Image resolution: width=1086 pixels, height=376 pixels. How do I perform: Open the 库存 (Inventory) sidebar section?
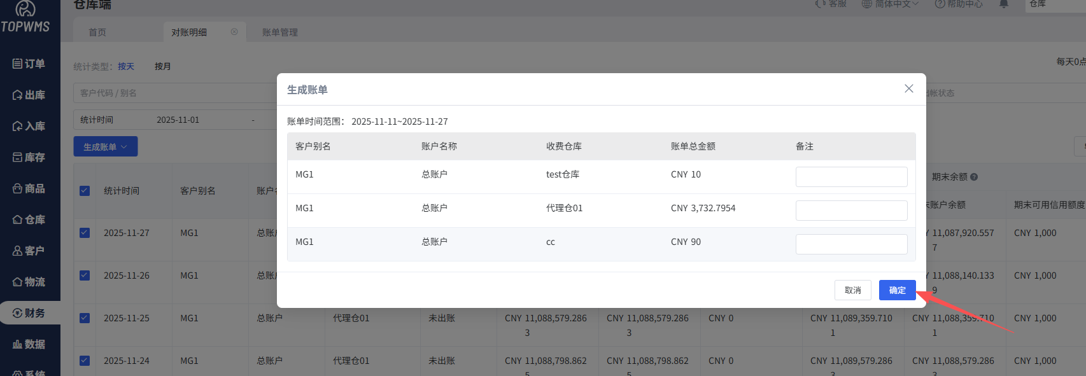[29, 157]
